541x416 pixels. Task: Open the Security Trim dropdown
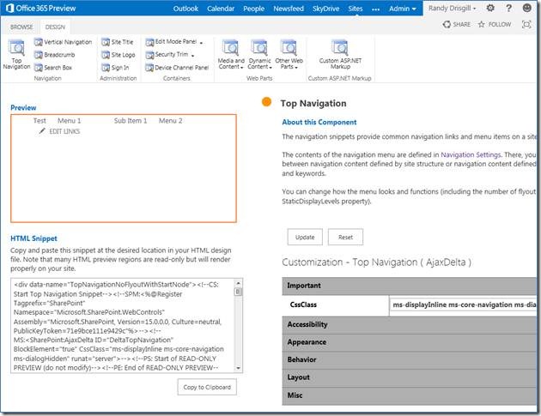170,54
